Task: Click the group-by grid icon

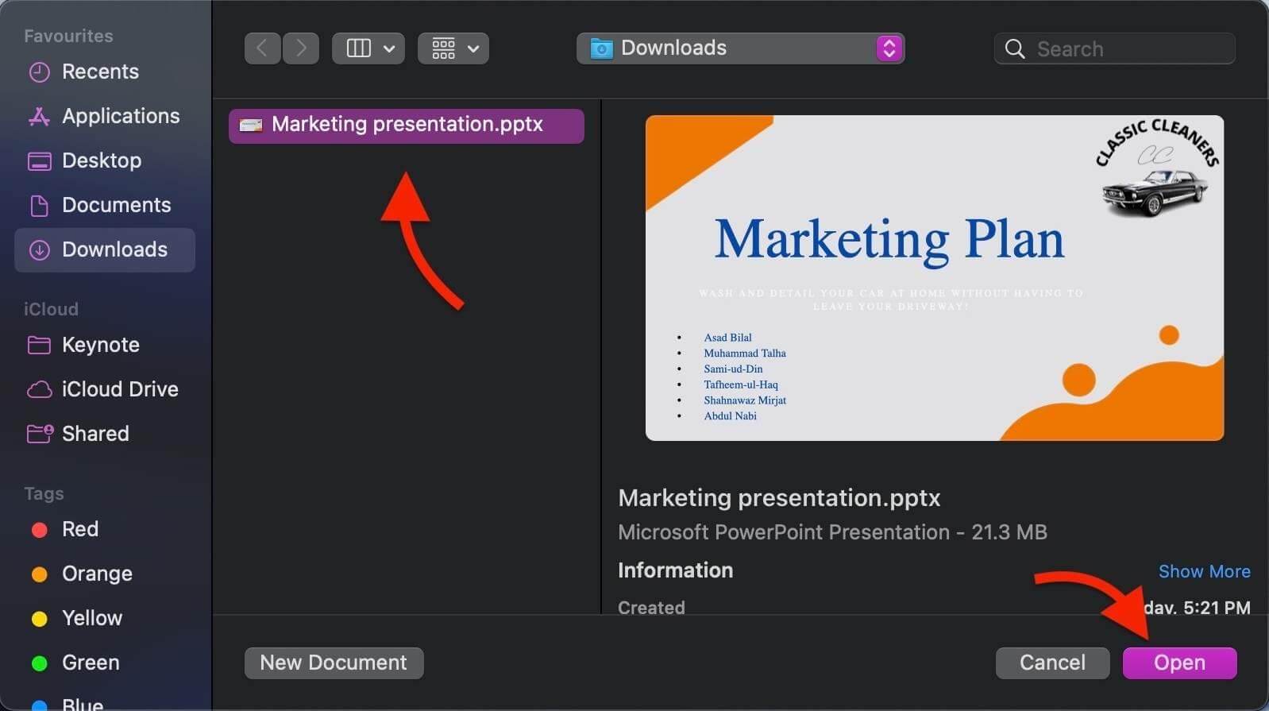Action: [443, 48]
